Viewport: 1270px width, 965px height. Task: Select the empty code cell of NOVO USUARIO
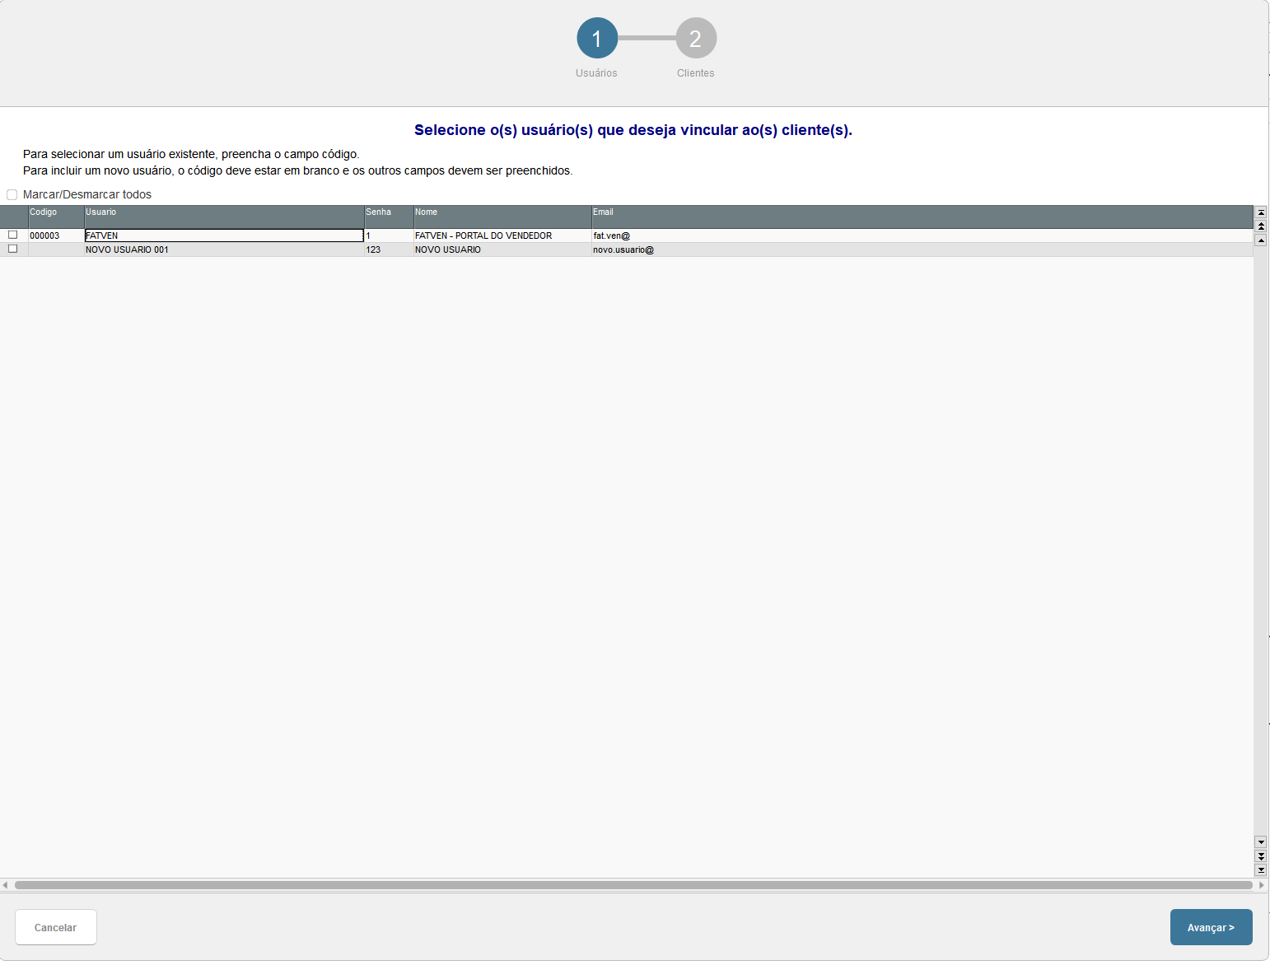[x=56, y=249]
